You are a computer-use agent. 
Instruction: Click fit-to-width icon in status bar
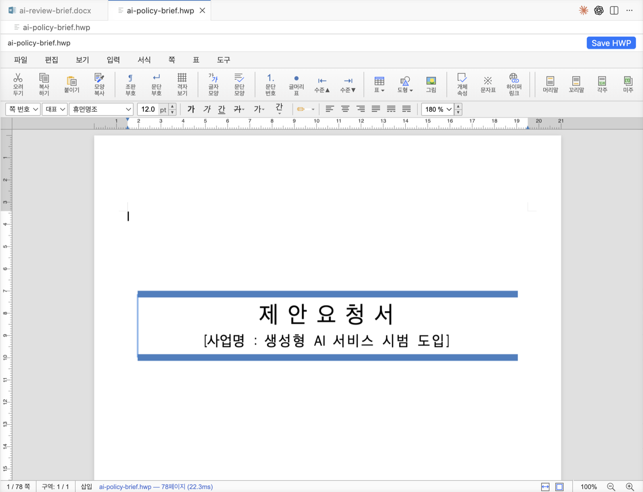(x=545, y=487)
